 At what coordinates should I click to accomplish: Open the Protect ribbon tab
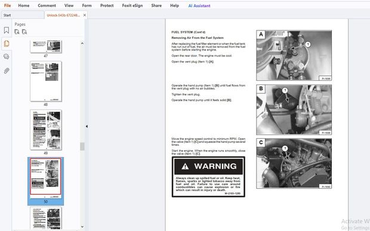(107, 5)
